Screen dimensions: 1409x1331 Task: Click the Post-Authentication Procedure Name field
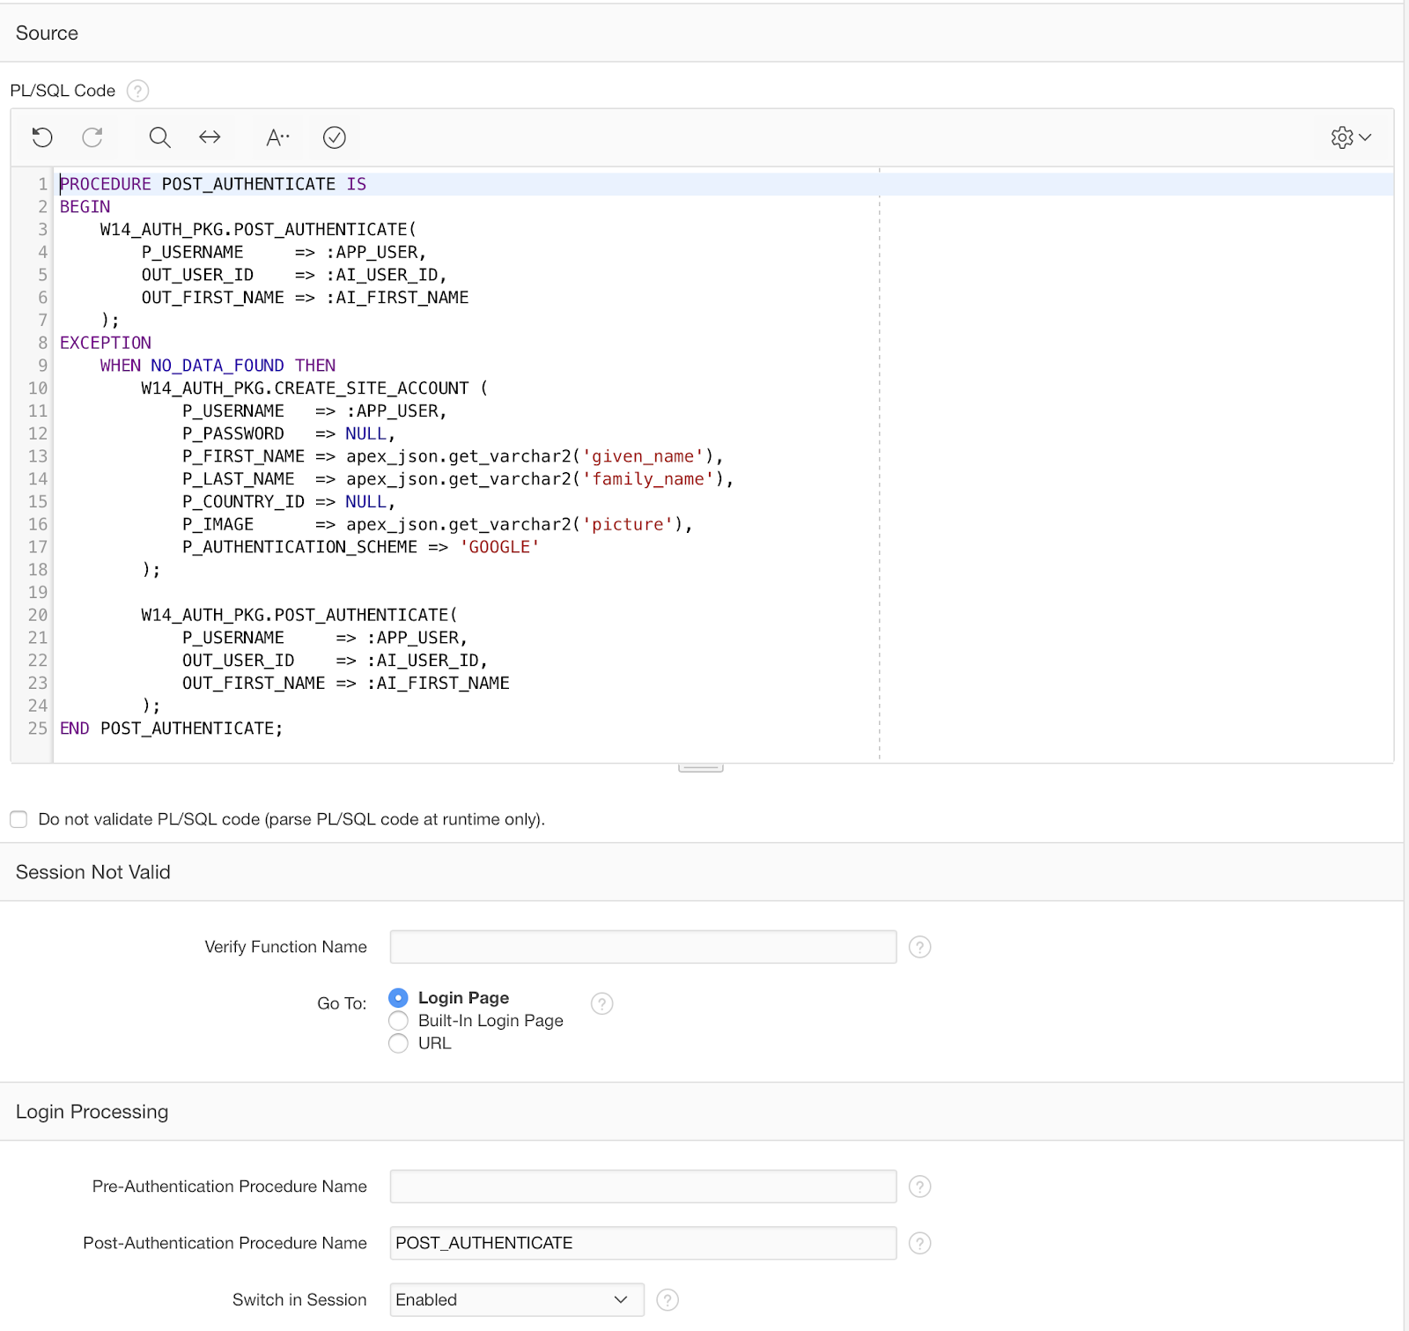pyautogui.click(x=644, y=1243)
